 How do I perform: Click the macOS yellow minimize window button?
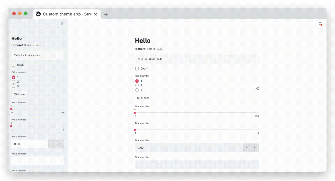pos(20,14)
